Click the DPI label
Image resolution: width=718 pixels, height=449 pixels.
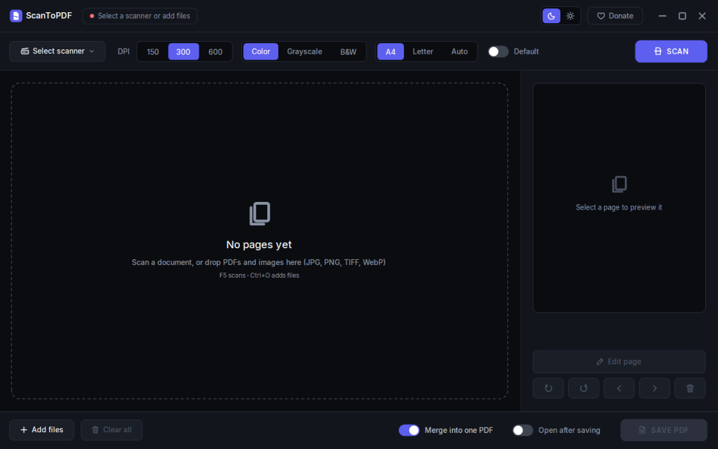[124, 51]
